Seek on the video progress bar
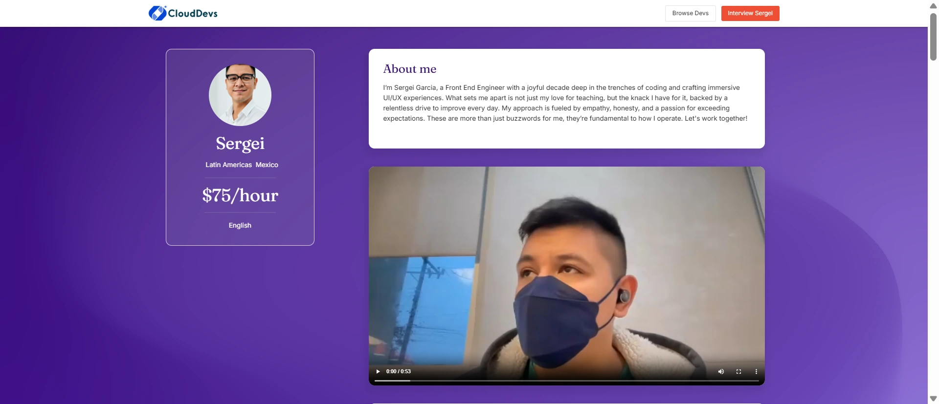The width and height of the screenshot is (939, 404). pyautogui.click(x=566, y=381)
